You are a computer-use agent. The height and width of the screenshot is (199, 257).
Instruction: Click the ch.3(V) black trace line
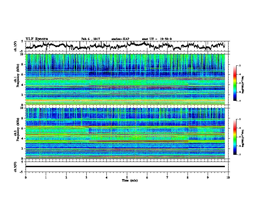coord(125,166)
